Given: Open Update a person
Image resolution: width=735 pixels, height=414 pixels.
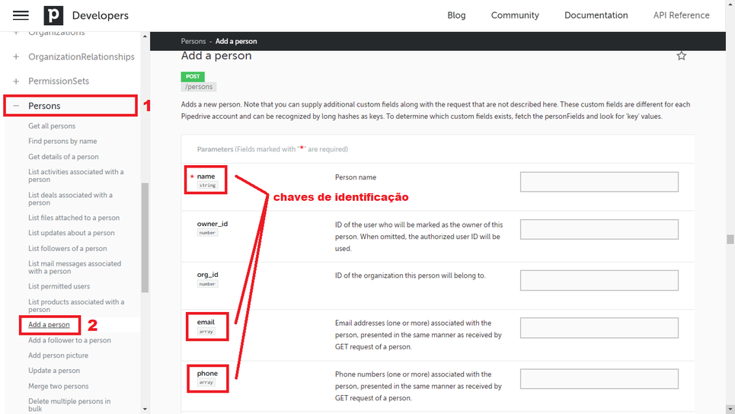Looking at the screenshot, I should 54,371.
